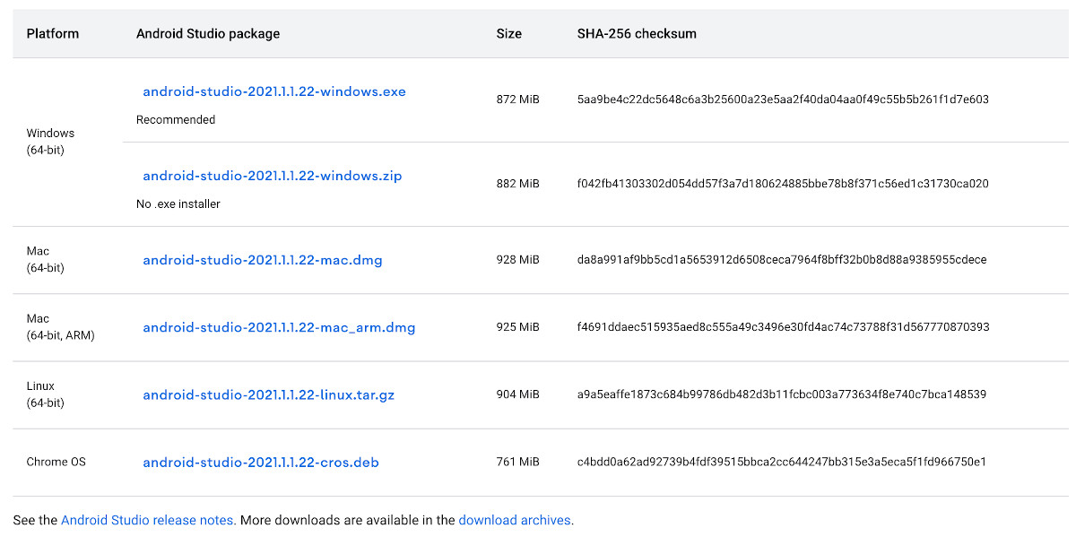Click the 872 MiB size value
This screenshot has width=1076, height=554.
tap(518, 100)
